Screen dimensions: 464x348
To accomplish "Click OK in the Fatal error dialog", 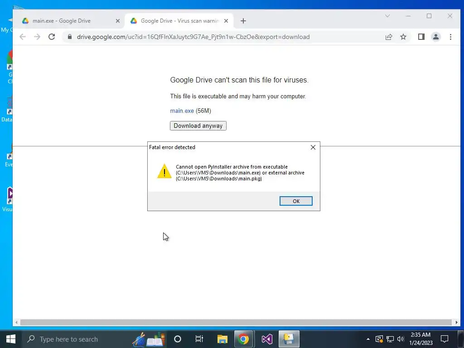I will 295,201.
